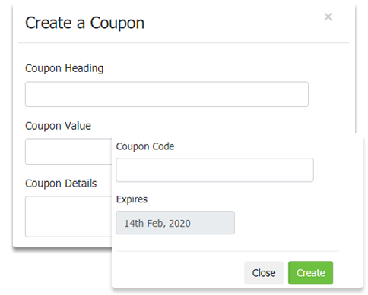Click inside the Coupon Details text area
The image size is (368, 295).
click(x=68, y=216)
